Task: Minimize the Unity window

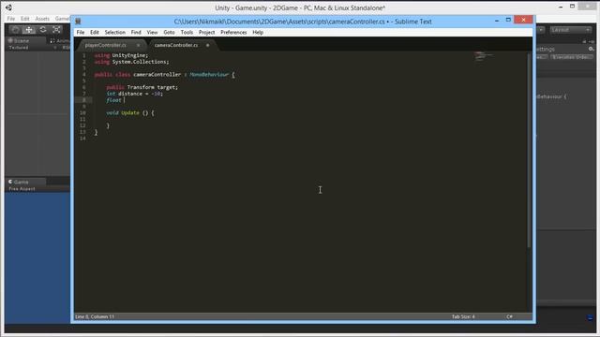Action: pos(561,7)
